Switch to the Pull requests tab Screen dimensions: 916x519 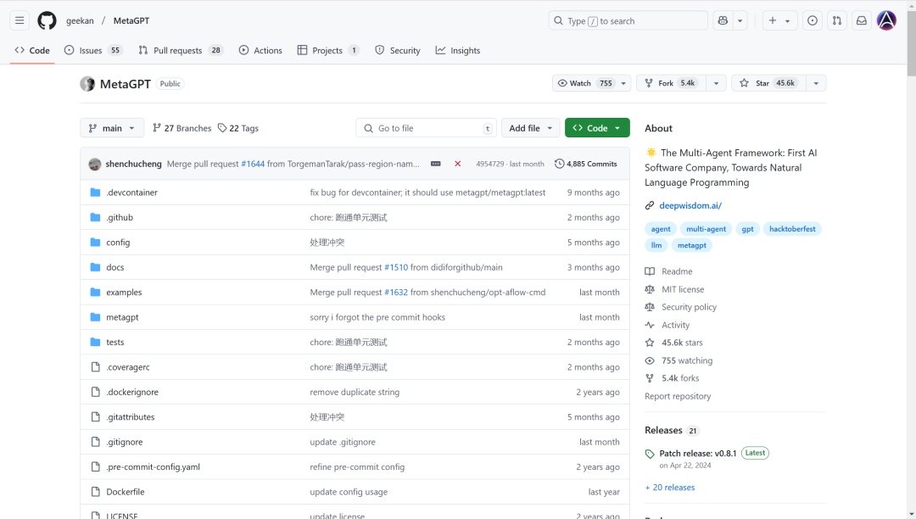180,51
